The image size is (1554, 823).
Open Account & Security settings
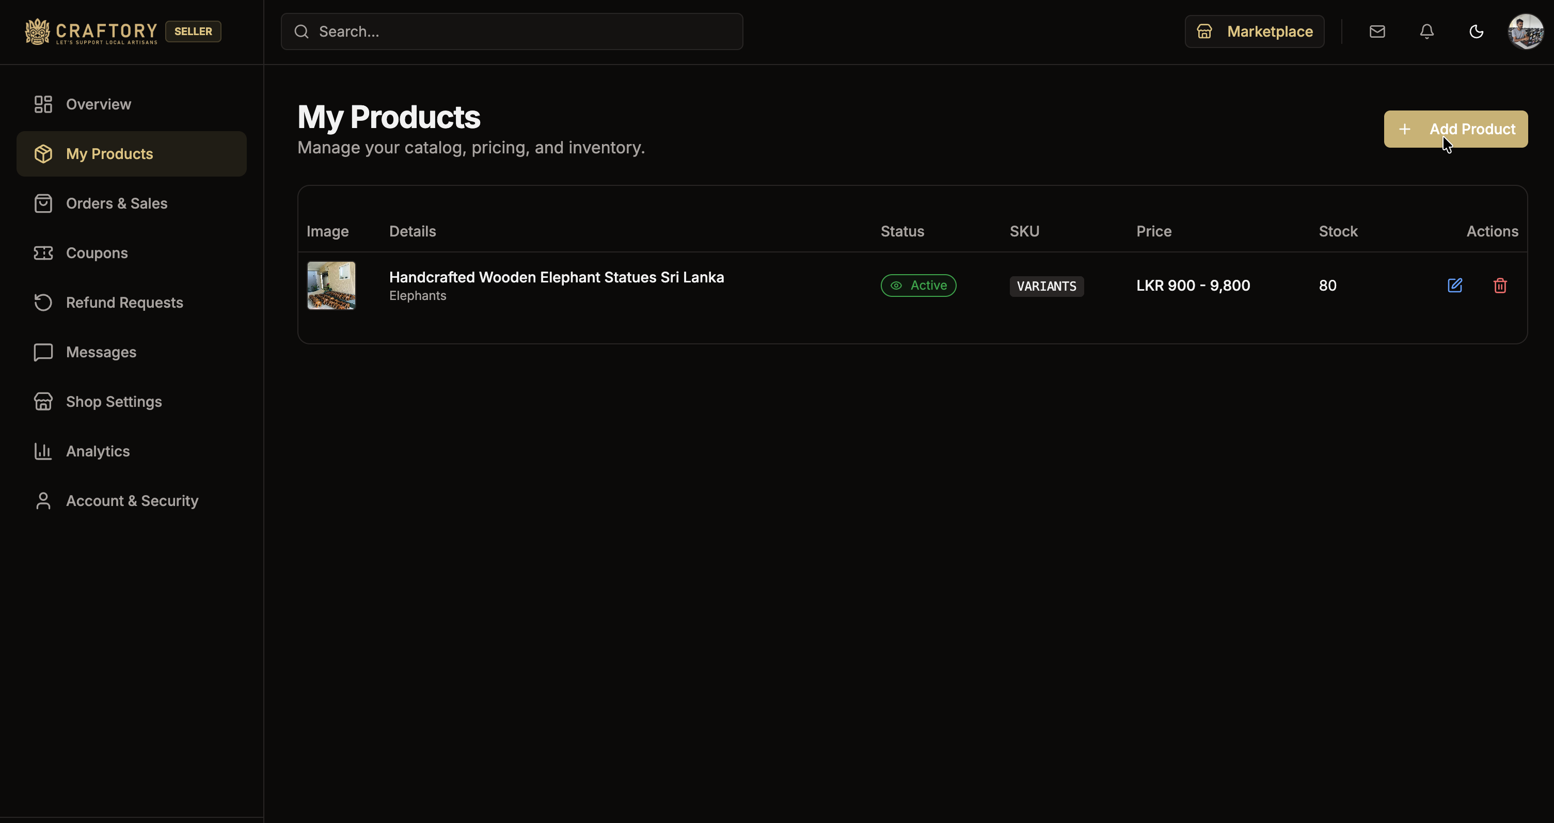(x=132, y=501)
